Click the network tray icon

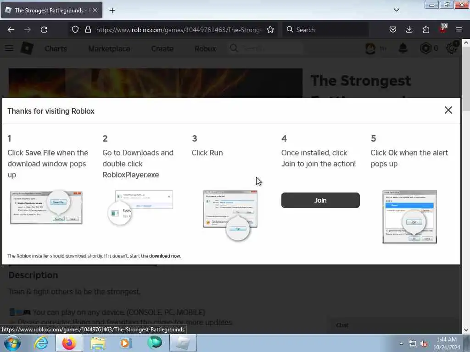coord(413,344)
